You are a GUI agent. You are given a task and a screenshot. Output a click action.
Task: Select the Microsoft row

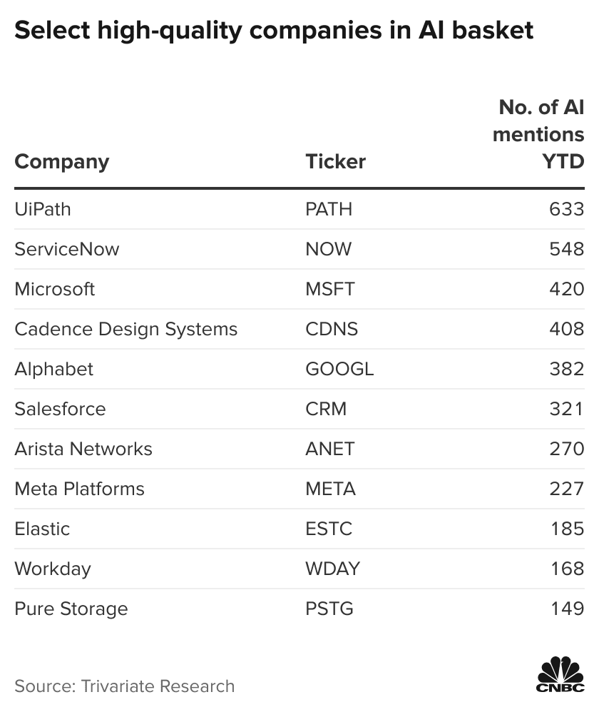coord(299,289)
